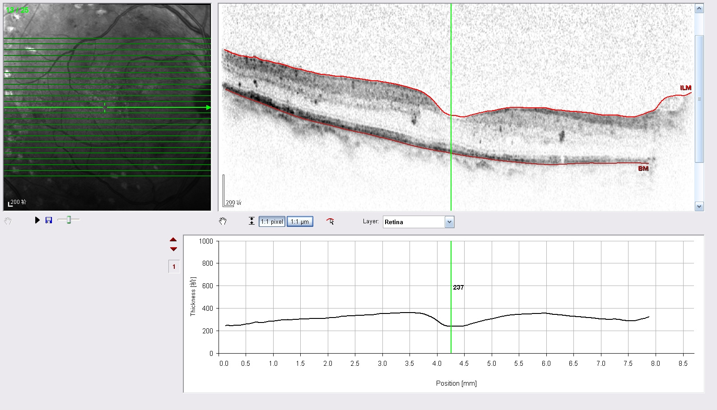Click the 1000 tick label on thickness axis
The height and width of the screenshot is (410, 717).
[206, 241]
